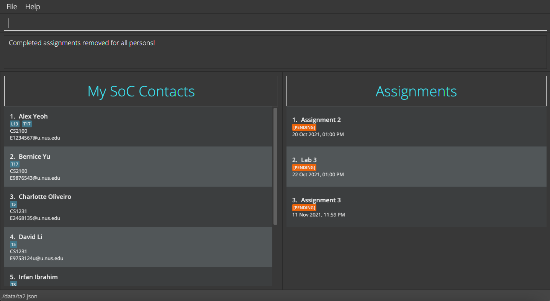The height and width of the screenshot is (301, 550).
Task: Click Charlotte Oliveiro's email address
Action: pos(35,218)
